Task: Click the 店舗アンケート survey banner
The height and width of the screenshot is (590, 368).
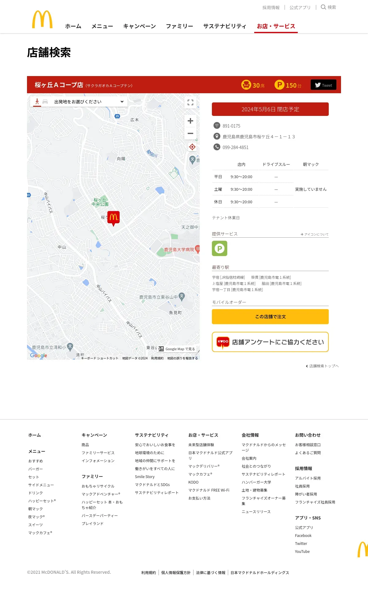Action: pyautogui.click(x=270, y=342)
